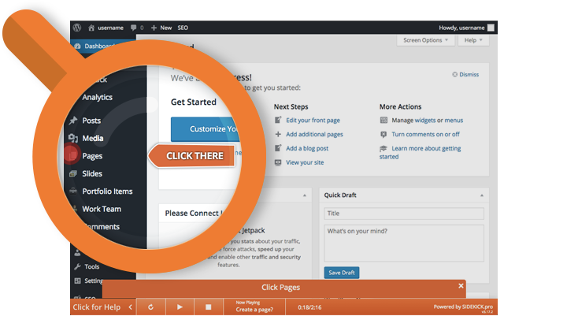Click the Save Draft button
The image size is (567, 331).
pos(341,273)
